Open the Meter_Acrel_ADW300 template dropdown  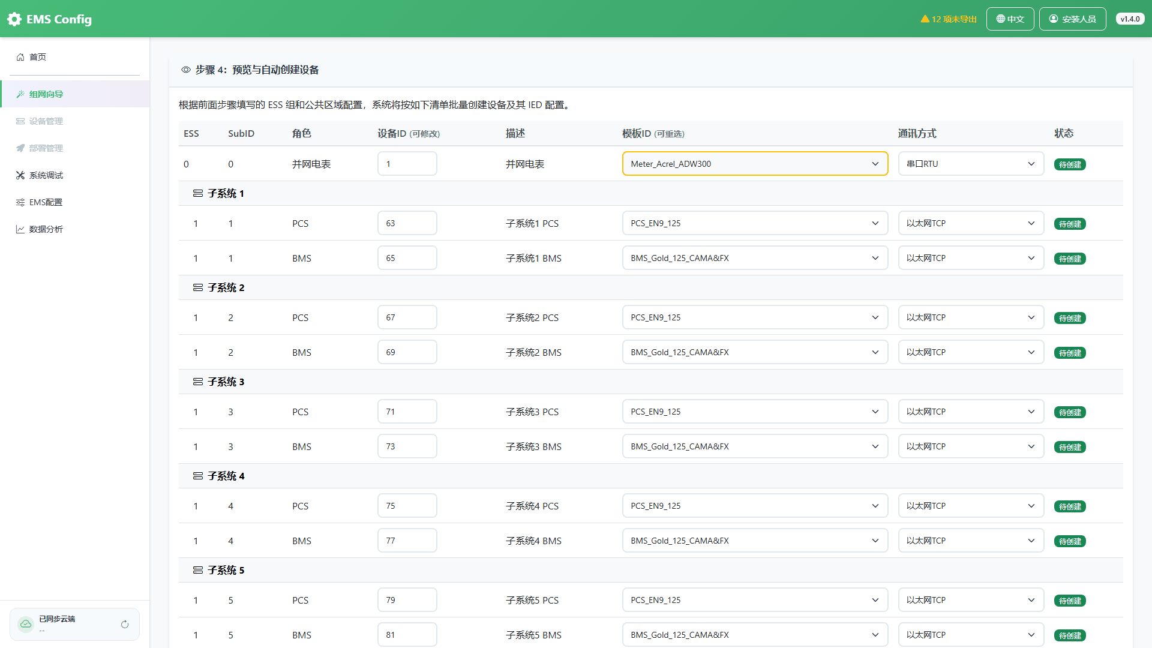pos(755,164)
